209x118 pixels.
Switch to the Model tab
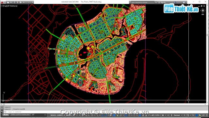pos(6,115)
